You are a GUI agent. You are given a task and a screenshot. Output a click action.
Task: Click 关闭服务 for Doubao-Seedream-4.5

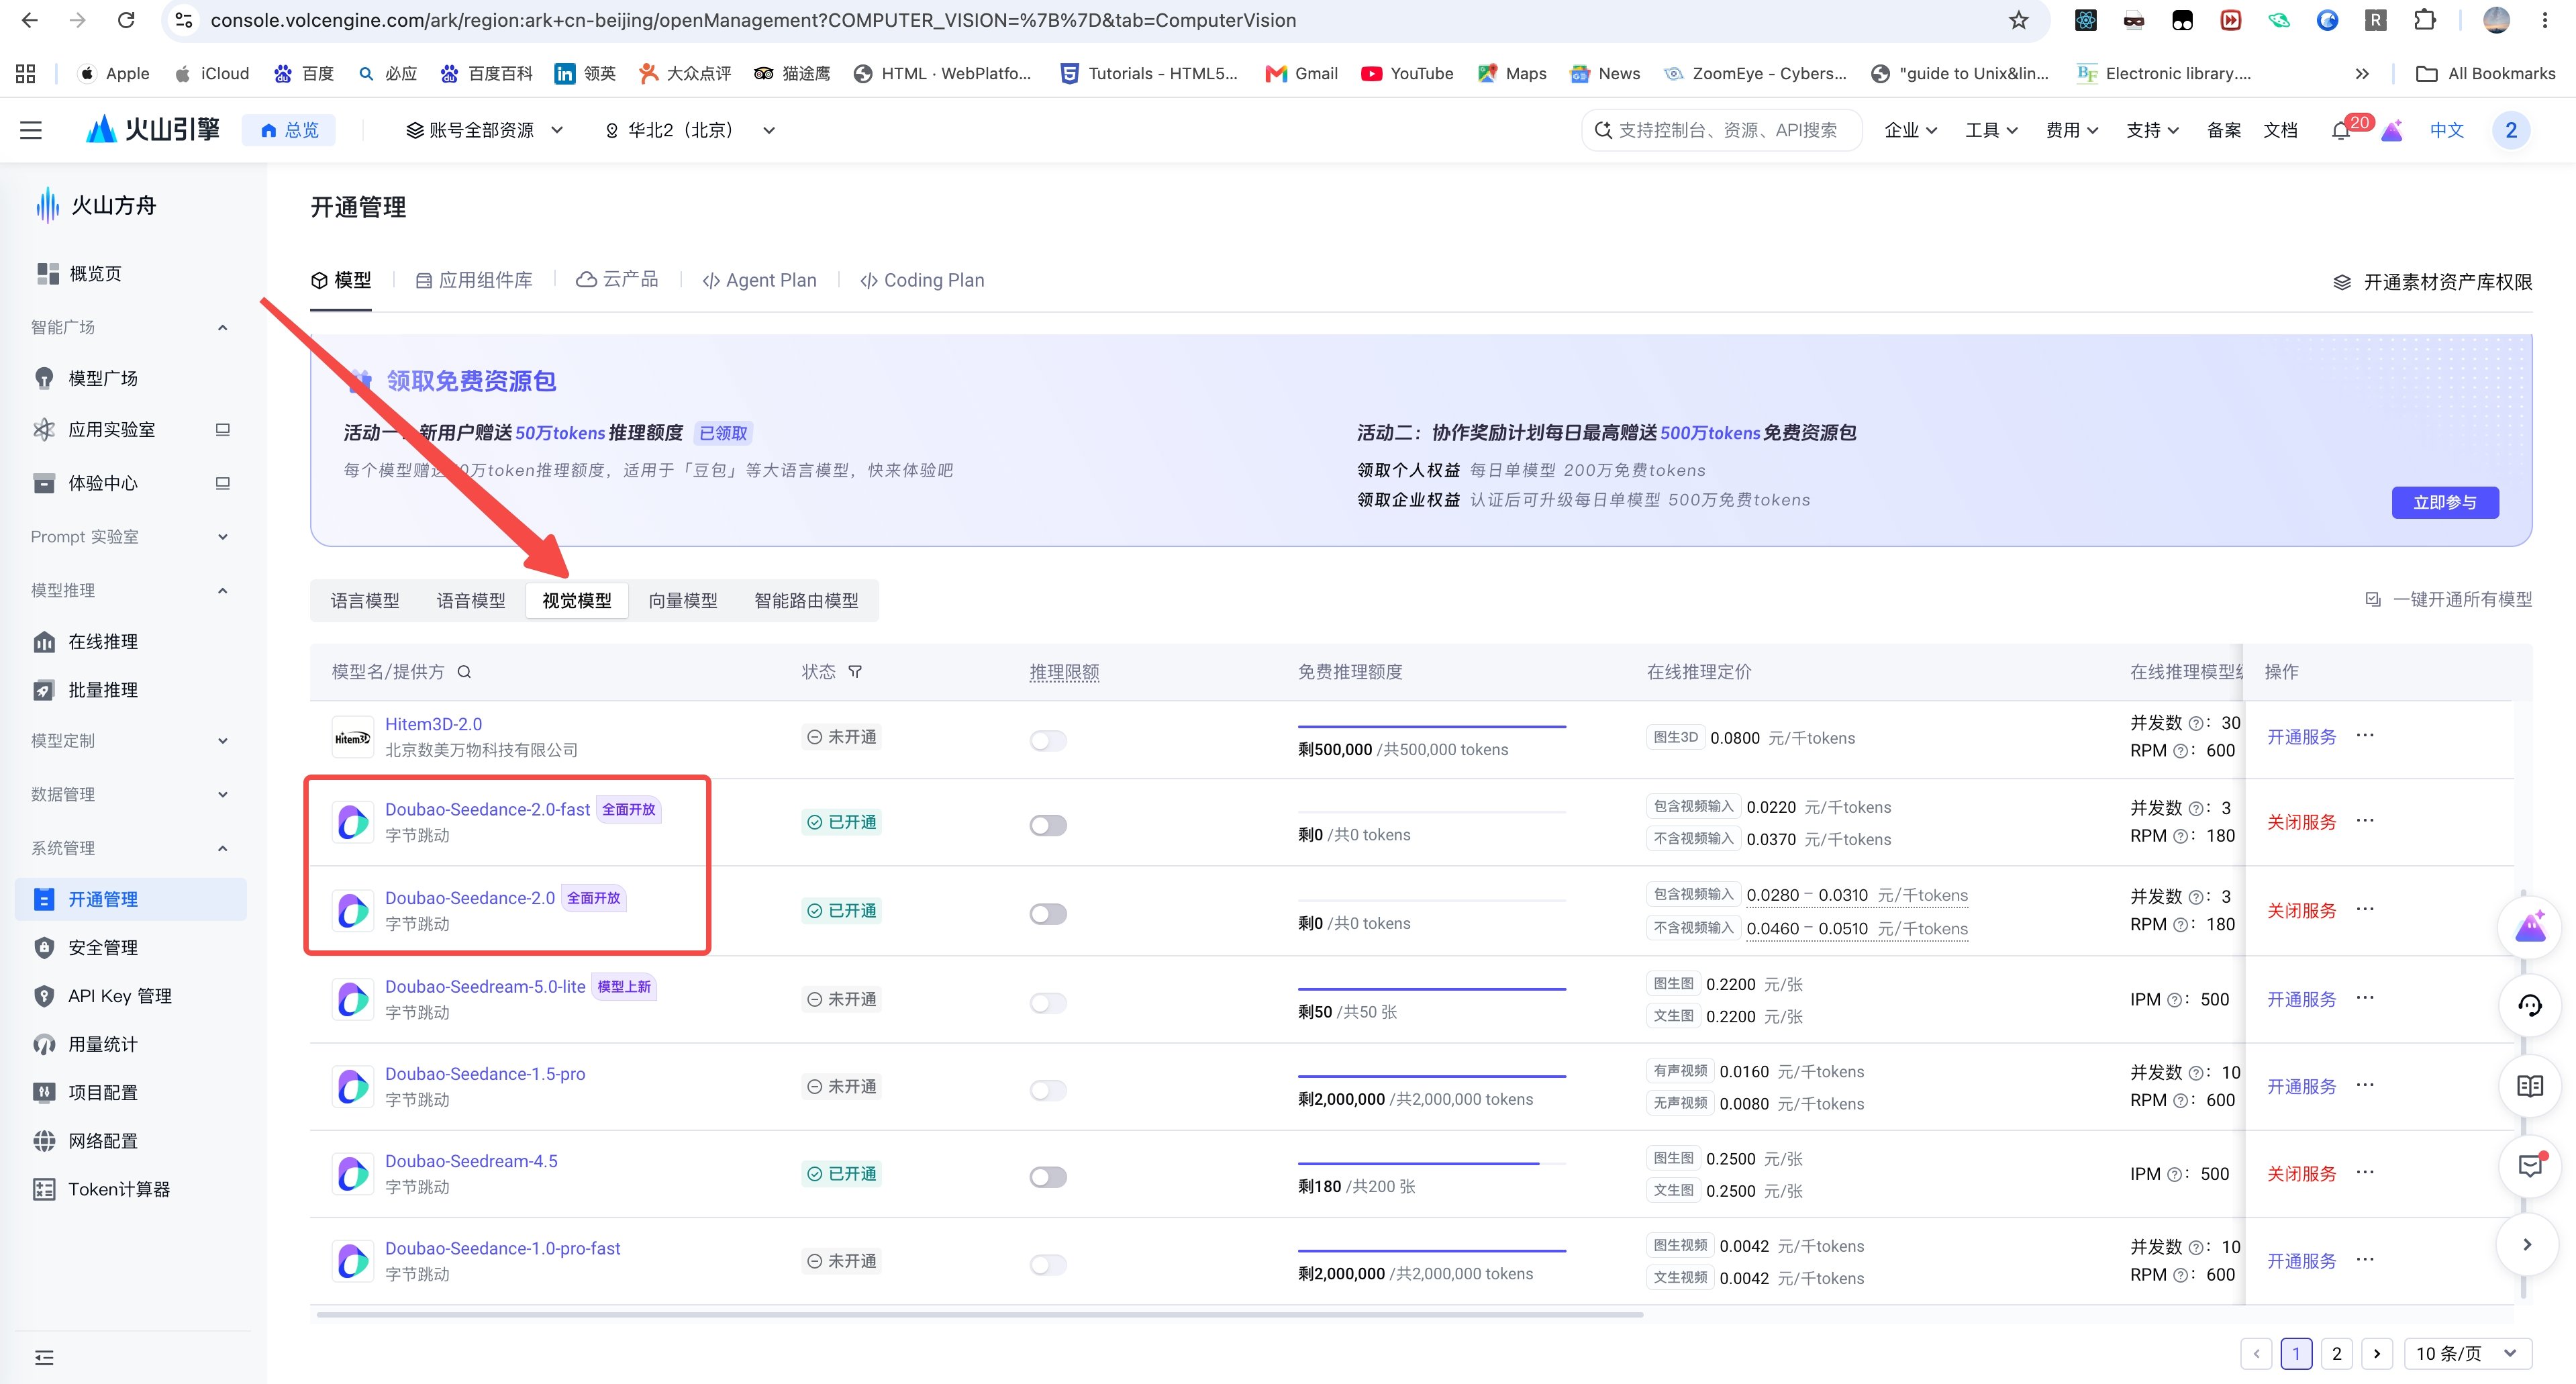click(x=2301, y=1173)
